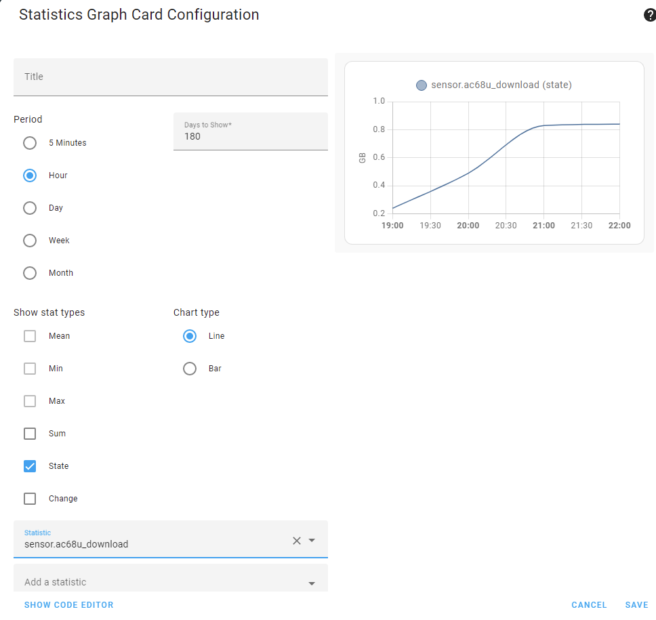Open the help icon
The image size is (656, 620).
(649, 14)
